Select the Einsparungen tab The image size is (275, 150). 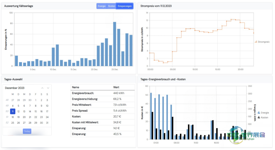coord(125,6)
